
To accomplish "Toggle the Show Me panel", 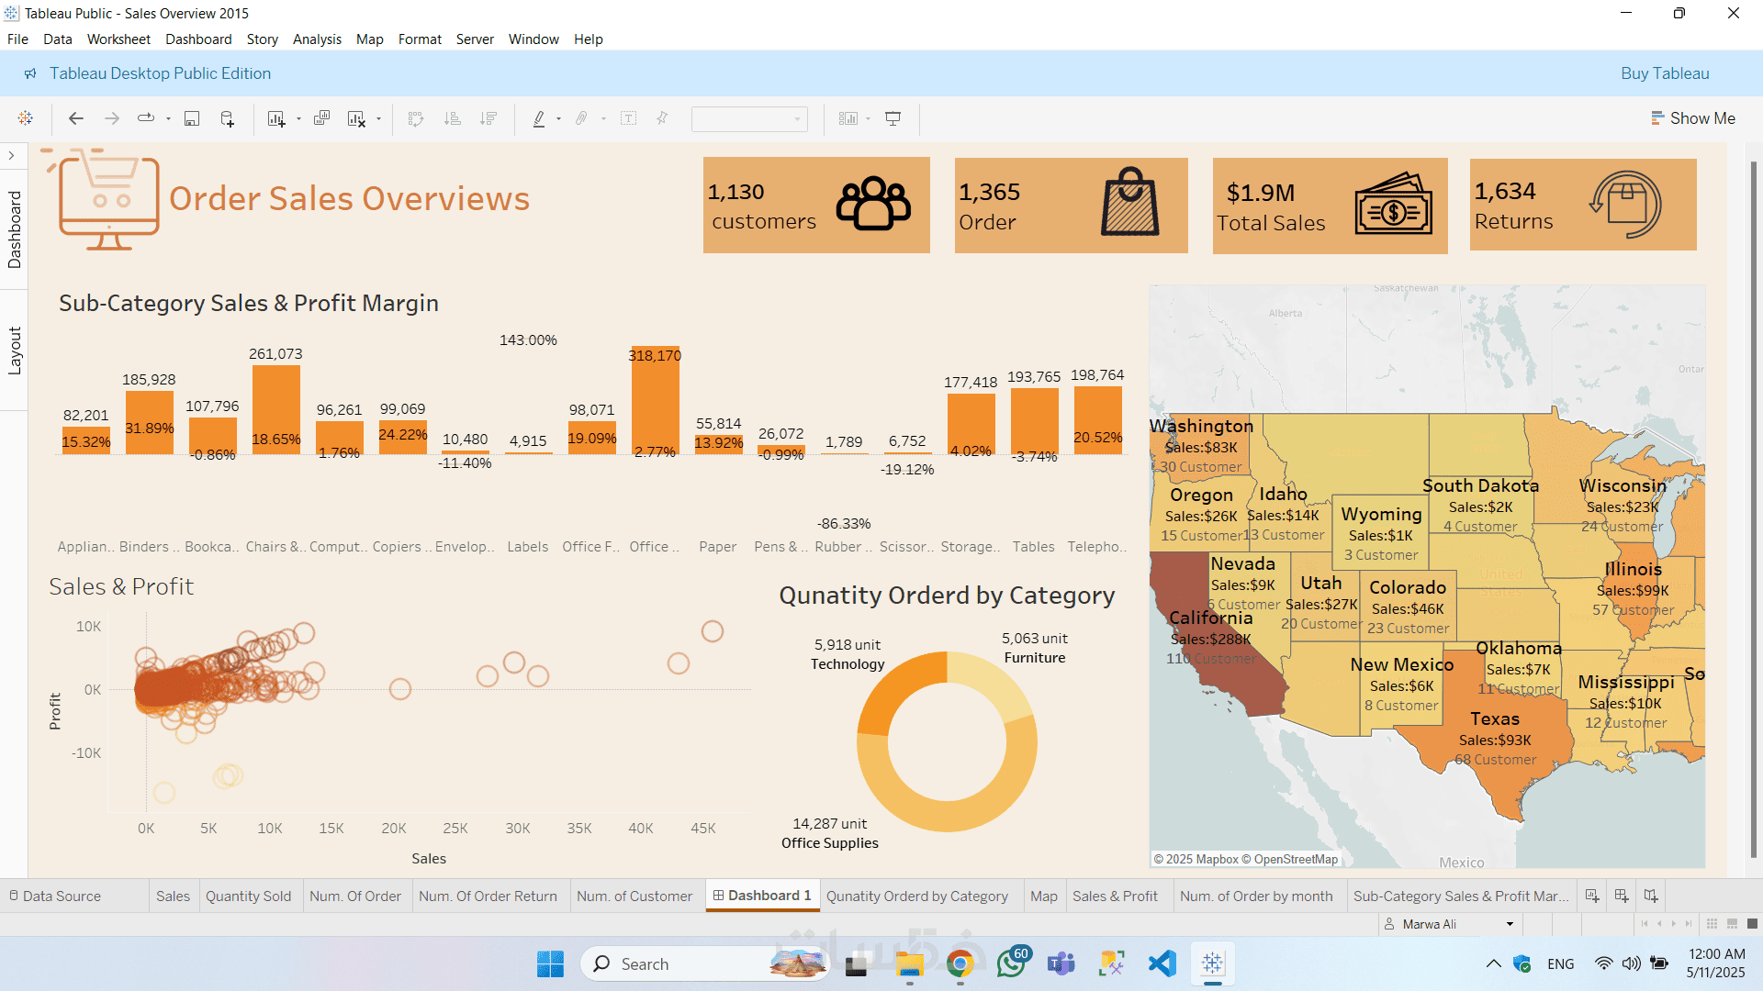I will click(x=1693, y=118).
